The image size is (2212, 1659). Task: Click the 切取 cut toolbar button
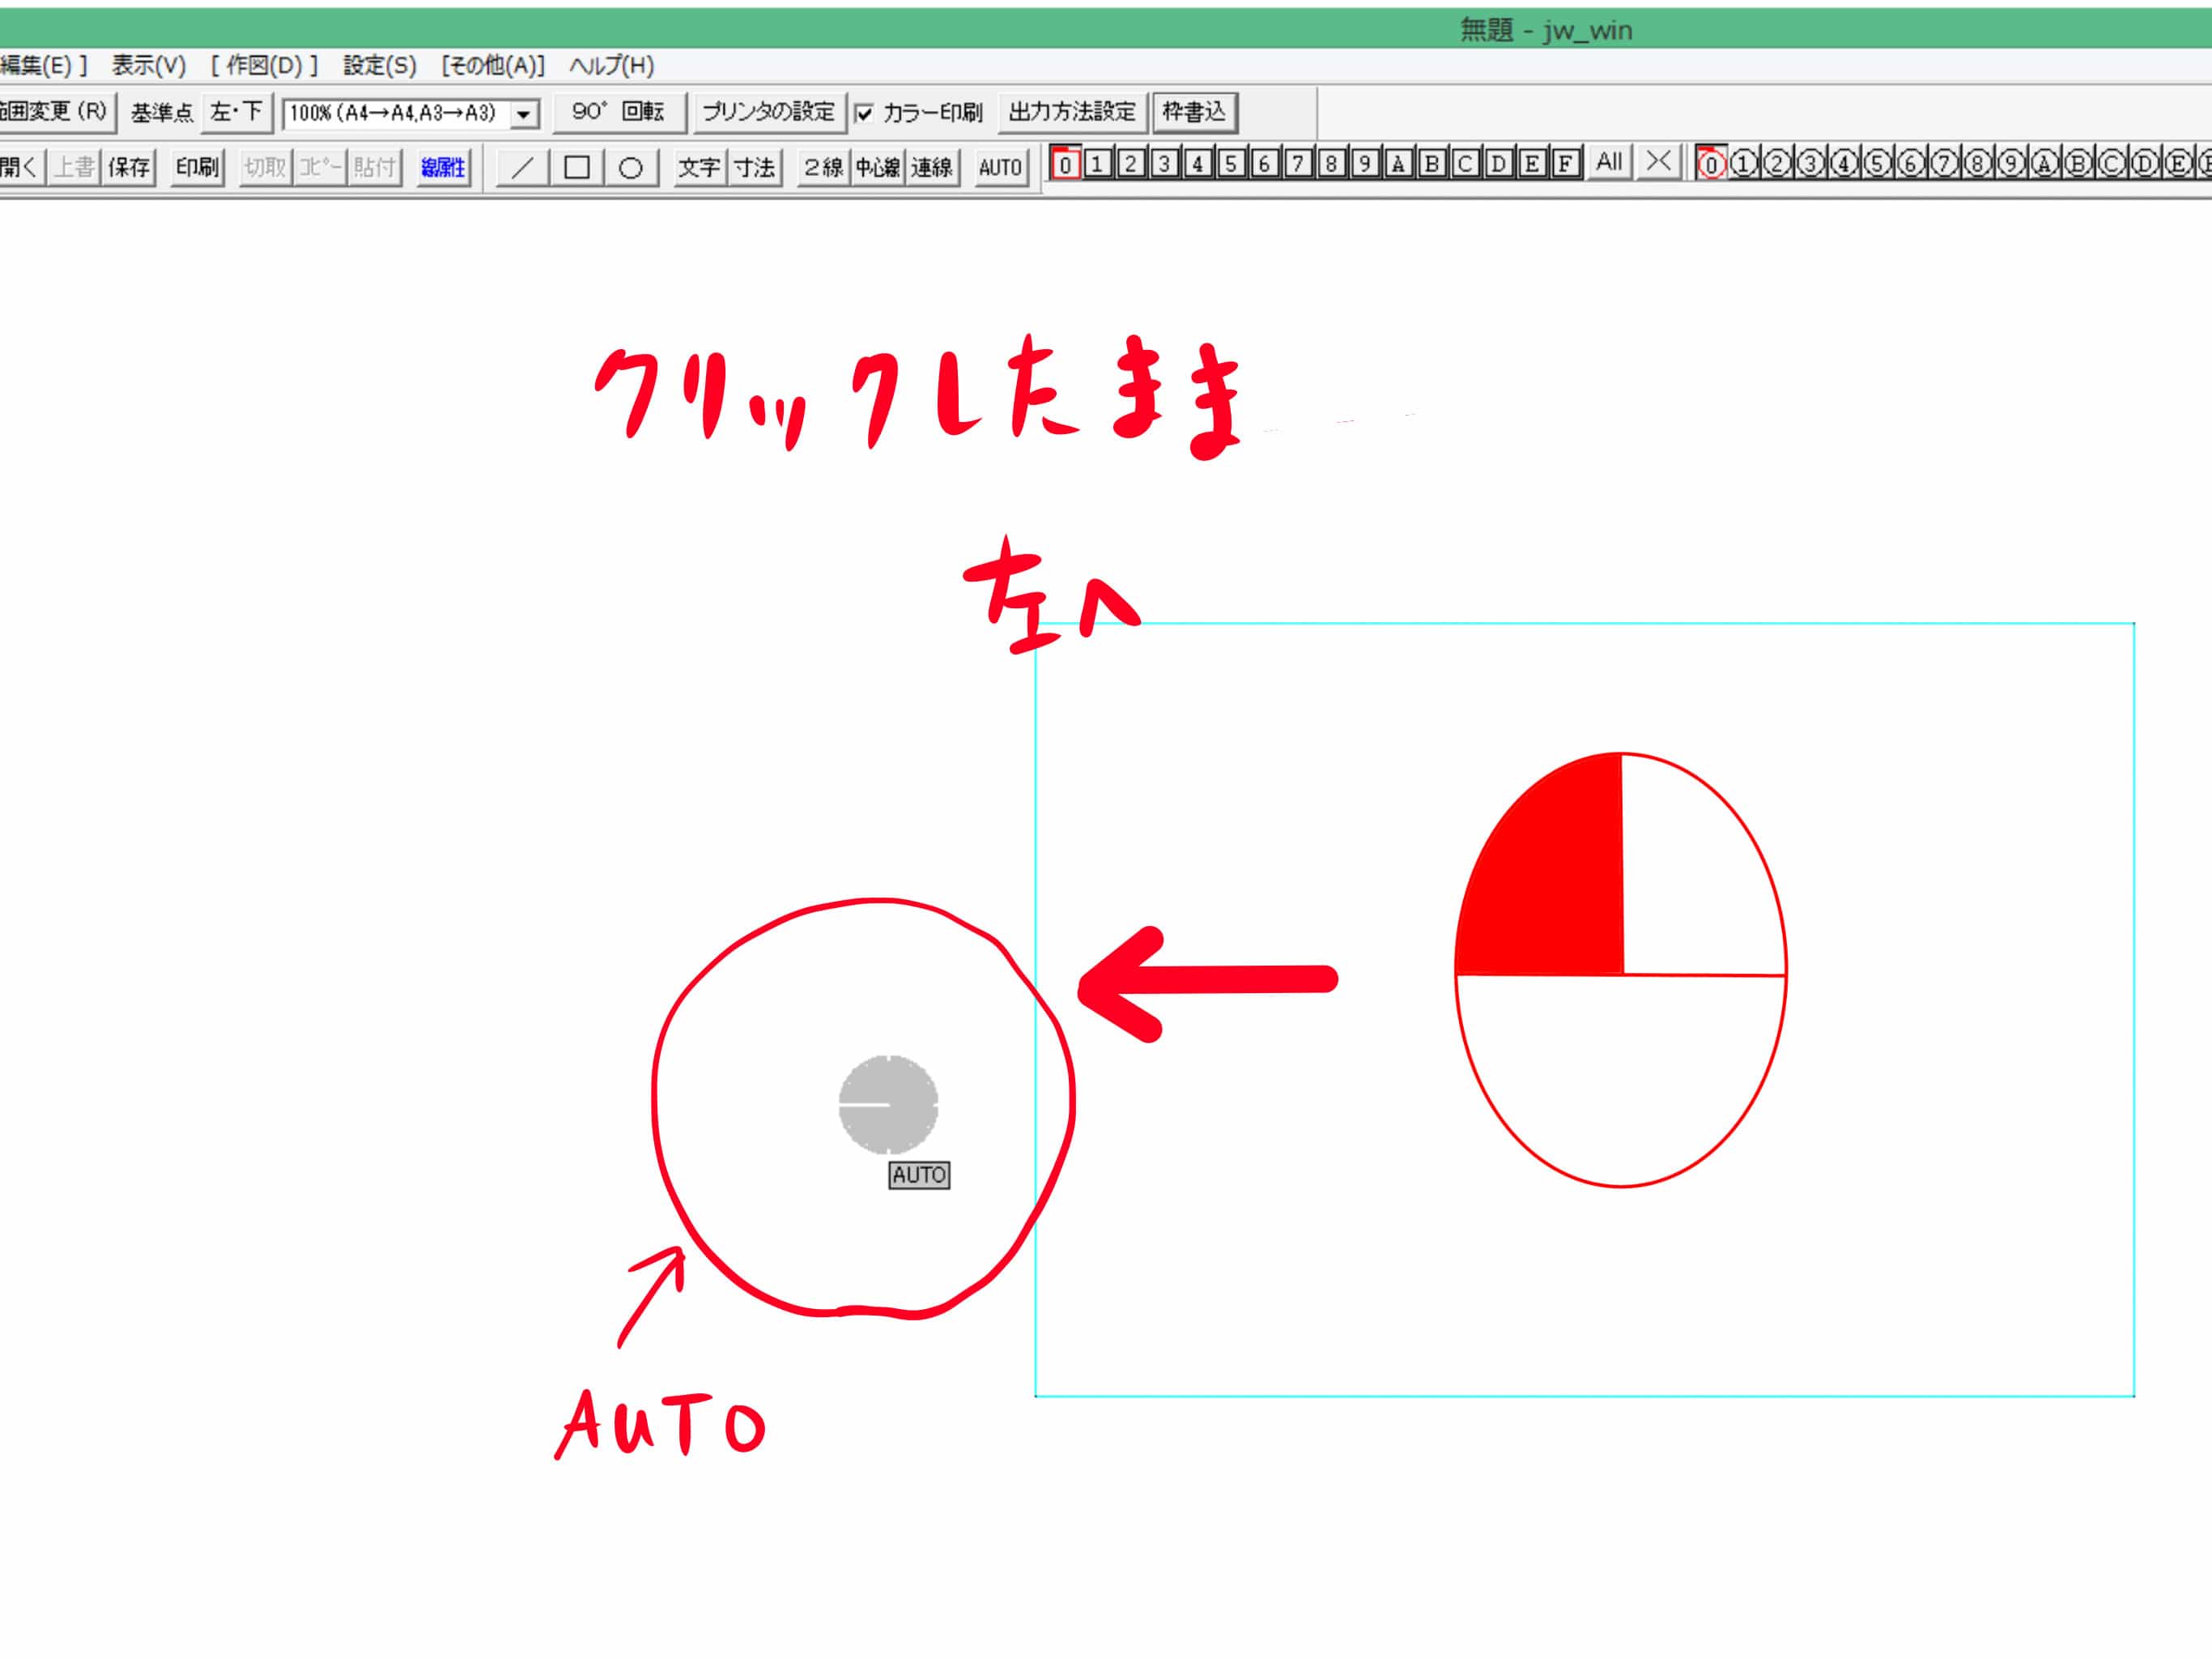pyautogui.click(x=266, y=167)
